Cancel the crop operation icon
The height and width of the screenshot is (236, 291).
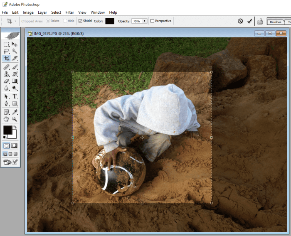(240, 21)
